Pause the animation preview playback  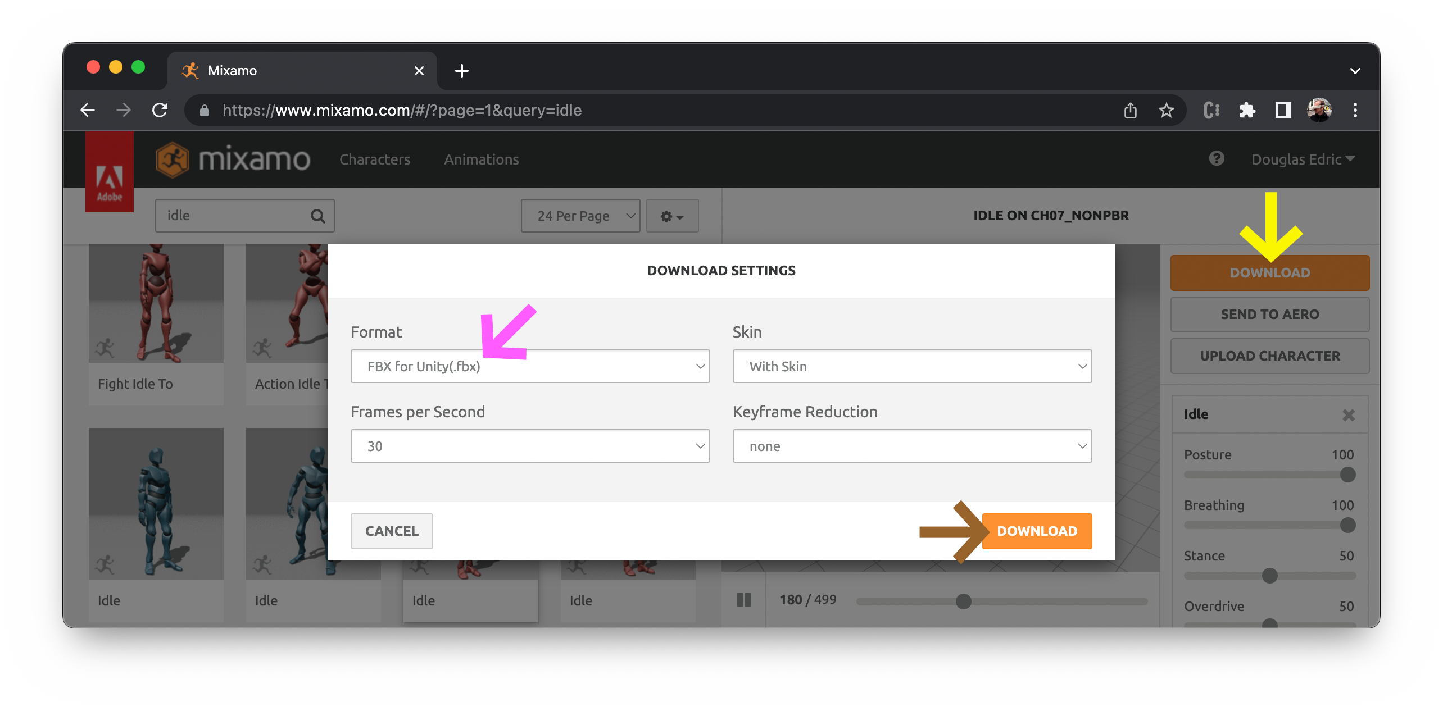(x=743, y=600)
